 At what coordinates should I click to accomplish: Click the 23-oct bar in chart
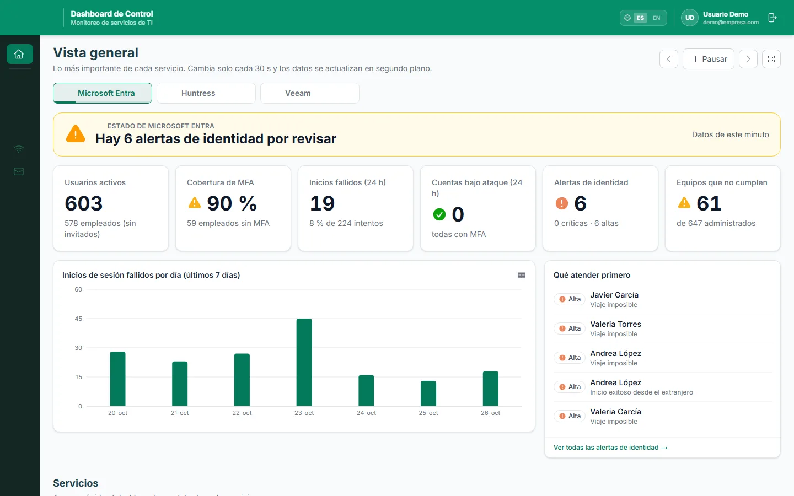304,362
